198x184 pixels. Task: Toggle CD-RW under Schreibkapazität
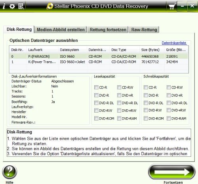click(x=169, y=87)
